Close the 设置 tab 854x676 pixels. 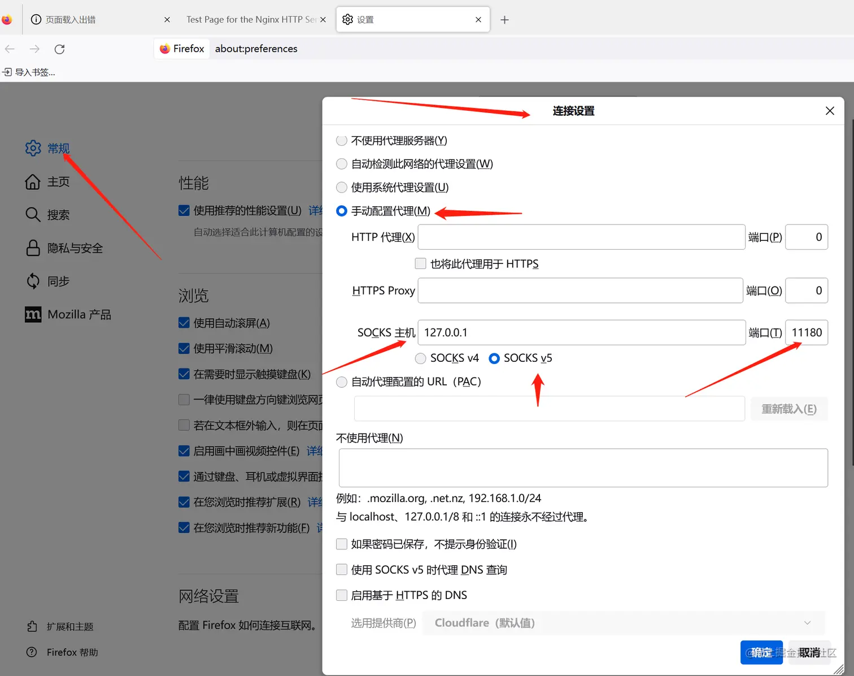[478, 20]
